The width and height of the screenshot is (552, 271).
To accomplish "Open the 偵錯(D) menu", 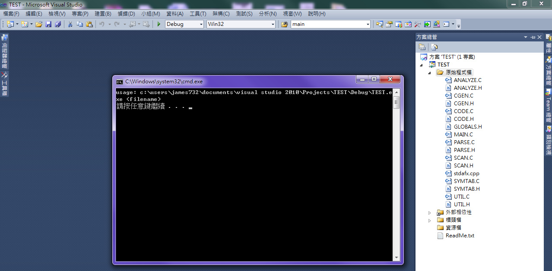I will pos(126,14).
